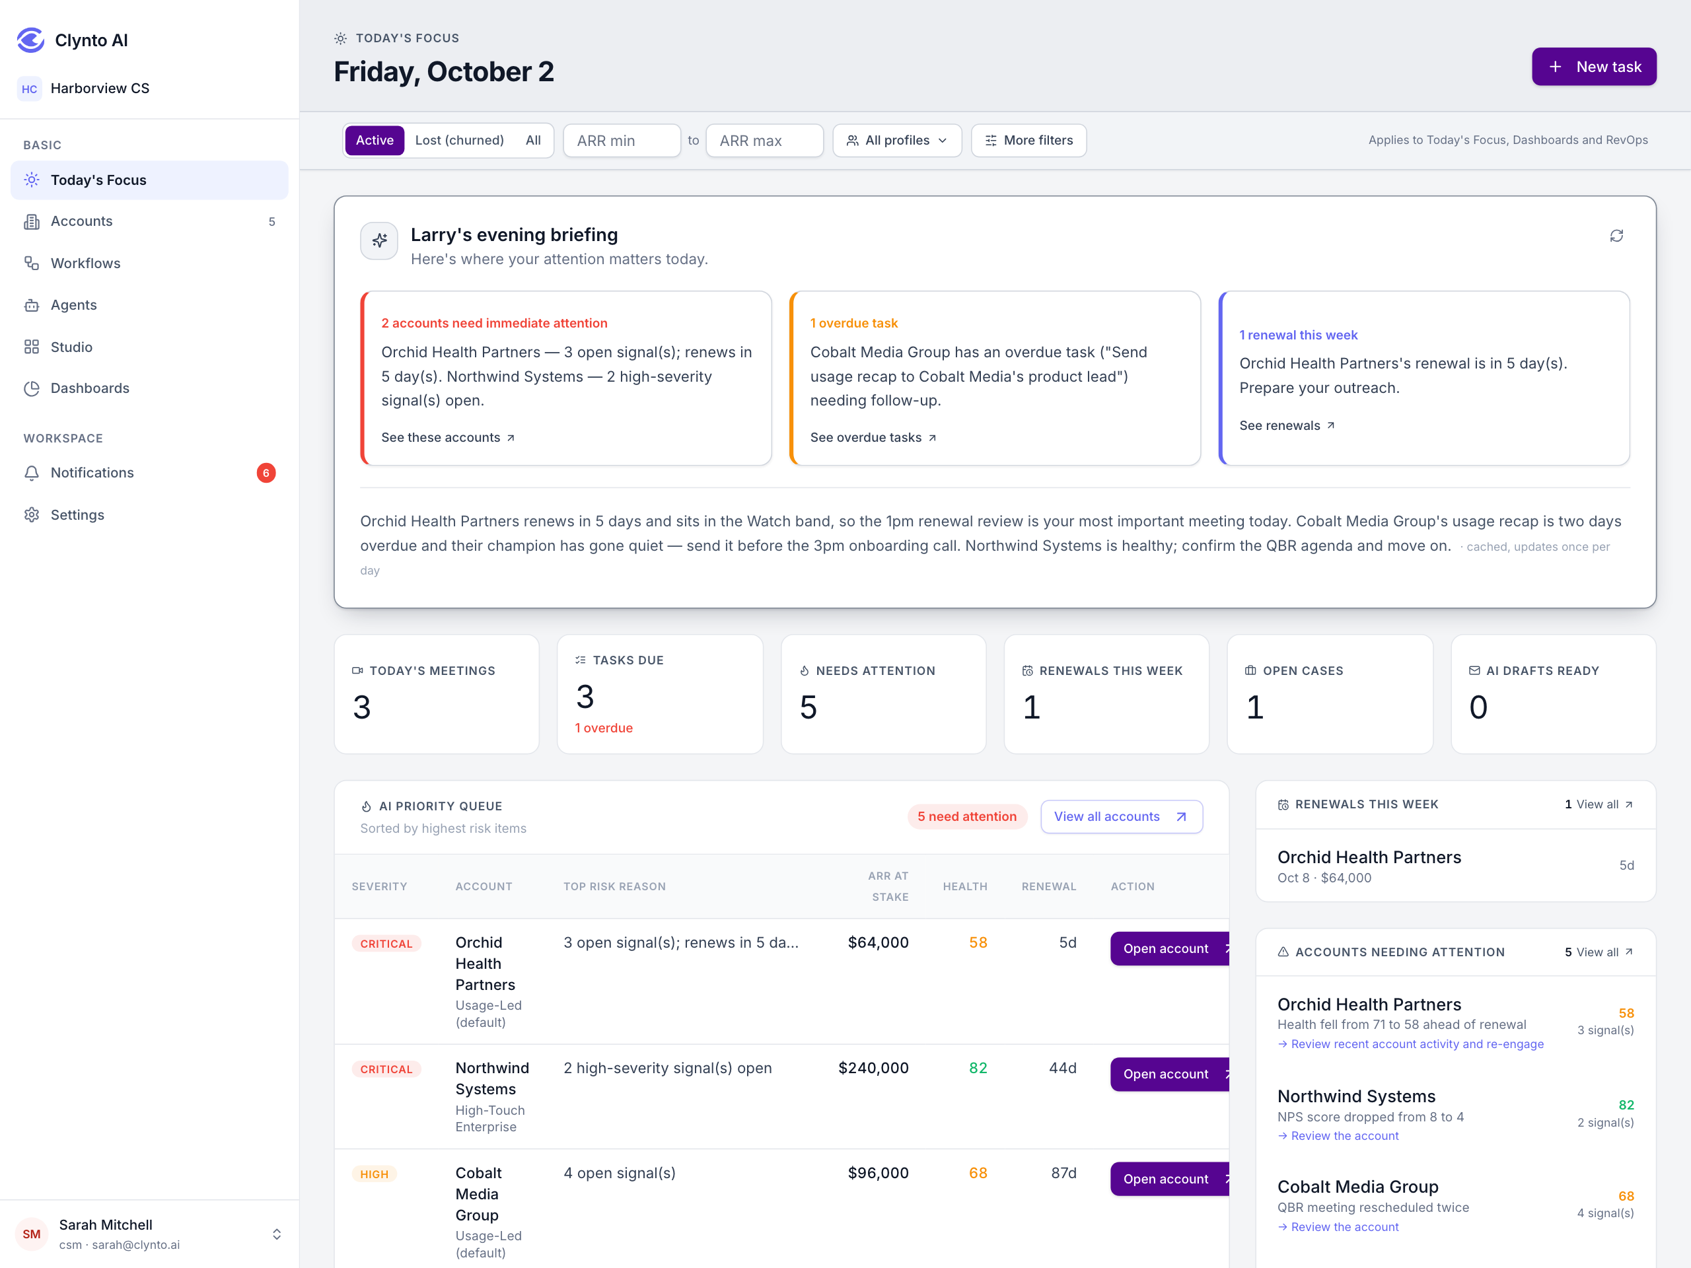Viewport: 1691px width, 1268px height.
Task: Navigate to Dashboards in sidebar
Action: pyautogui.click(x=150, y=388)
